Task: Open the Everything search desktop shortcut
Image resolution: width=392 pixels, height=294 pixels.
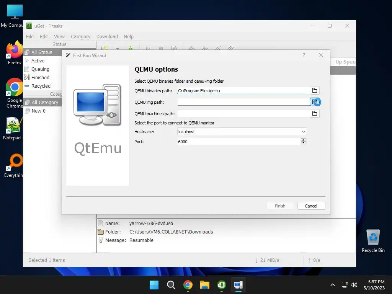Action: [x=14, y=165]
